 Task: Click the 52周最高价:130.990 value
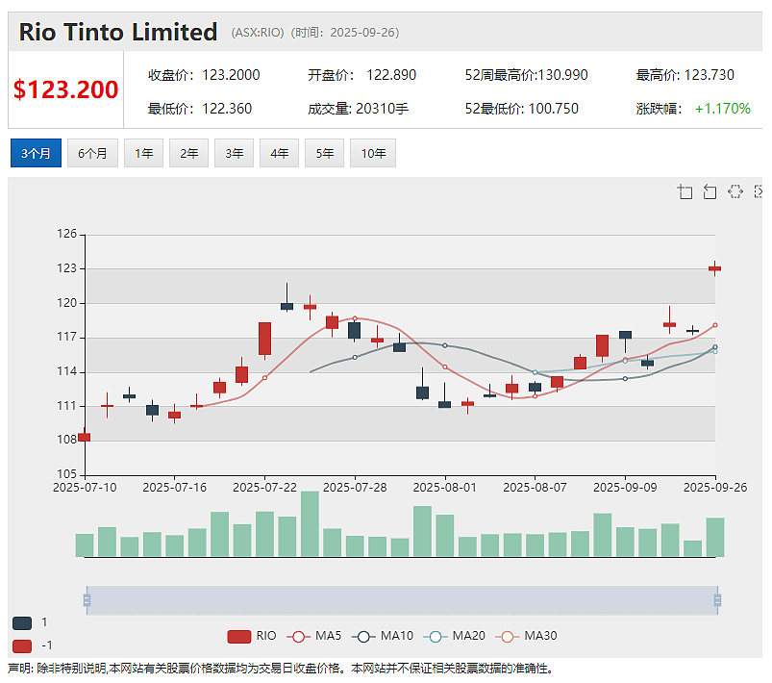tap(526, 75)
